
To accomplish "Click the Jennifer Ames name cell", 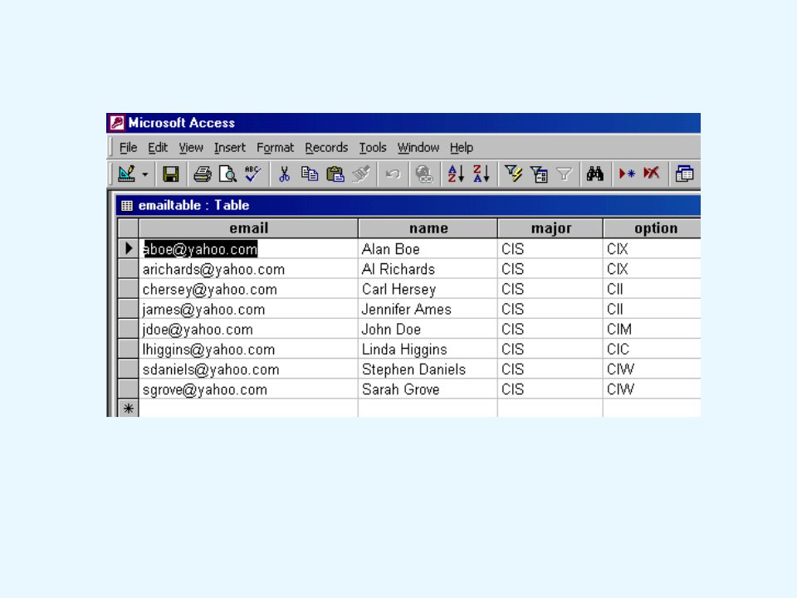I will click(428, 309).
